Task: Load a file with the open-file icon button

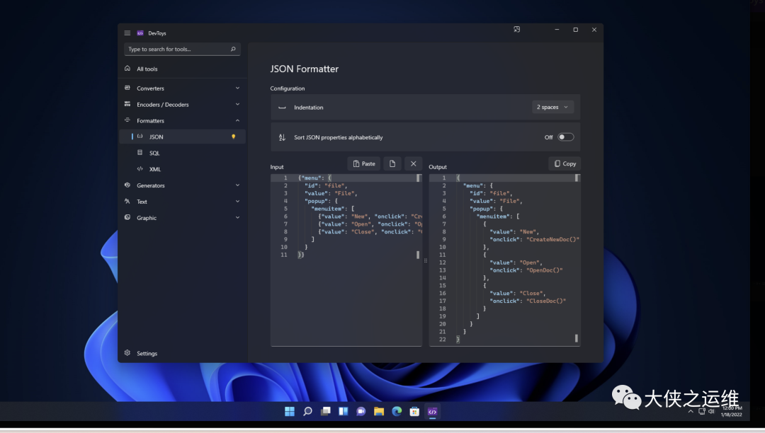Action: pyautogui.click(x=392, y=163)
